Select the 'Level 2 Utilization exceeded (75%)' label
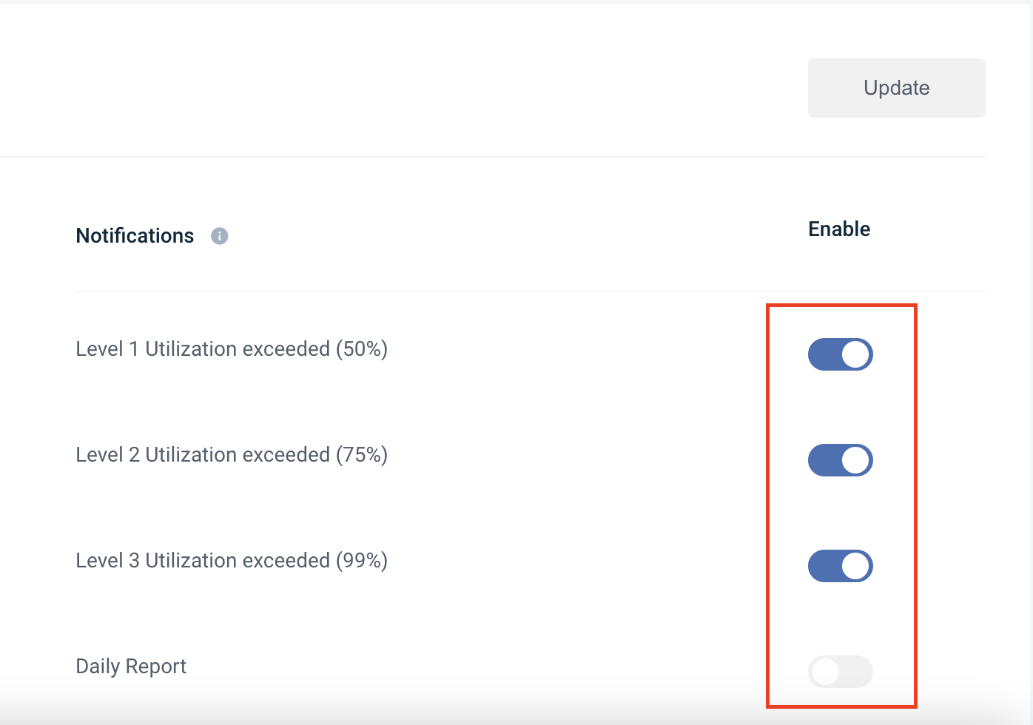 [x=232, y=455]
